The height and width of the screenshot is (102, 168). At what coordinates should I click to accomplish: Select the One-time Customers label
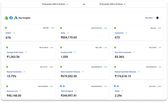tap(123, 52)
